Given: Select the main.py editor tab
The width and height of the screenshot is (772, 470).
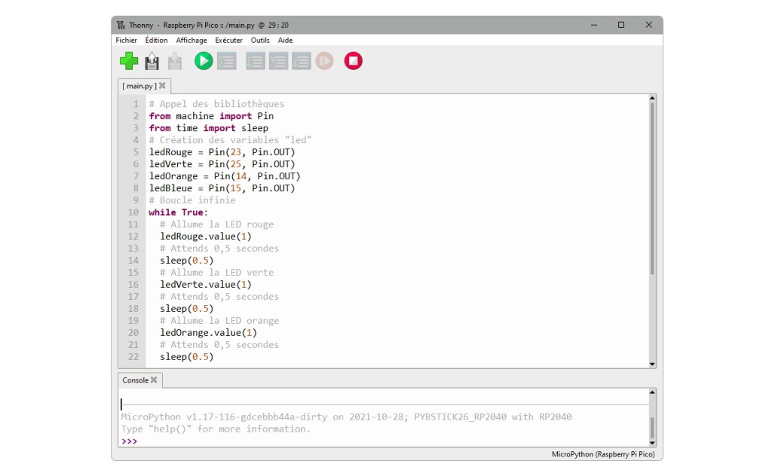Looking at the screenshot, I should [x=139, y=86].
